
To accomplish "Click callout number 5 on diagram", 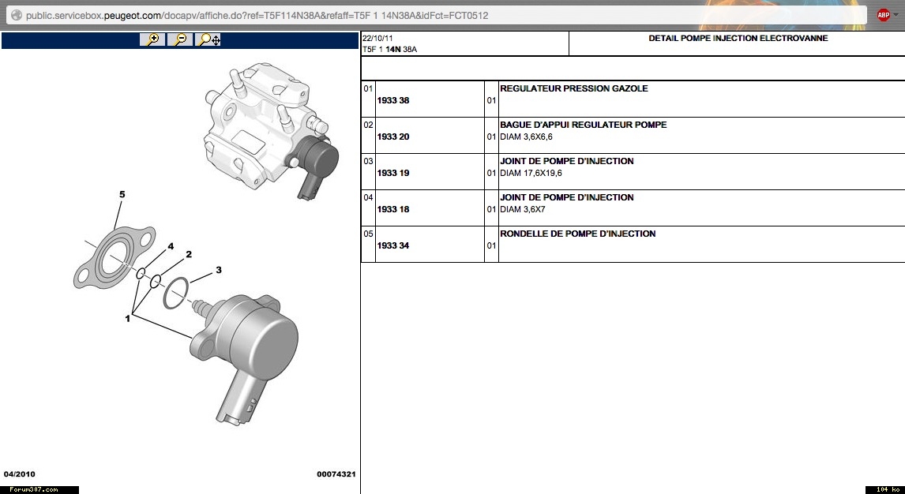I will tap(122, 194).
